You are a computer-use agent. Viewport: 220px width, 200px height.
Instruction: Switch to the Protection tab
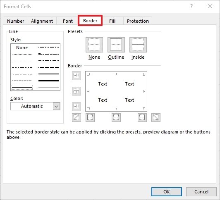point(138,21)
